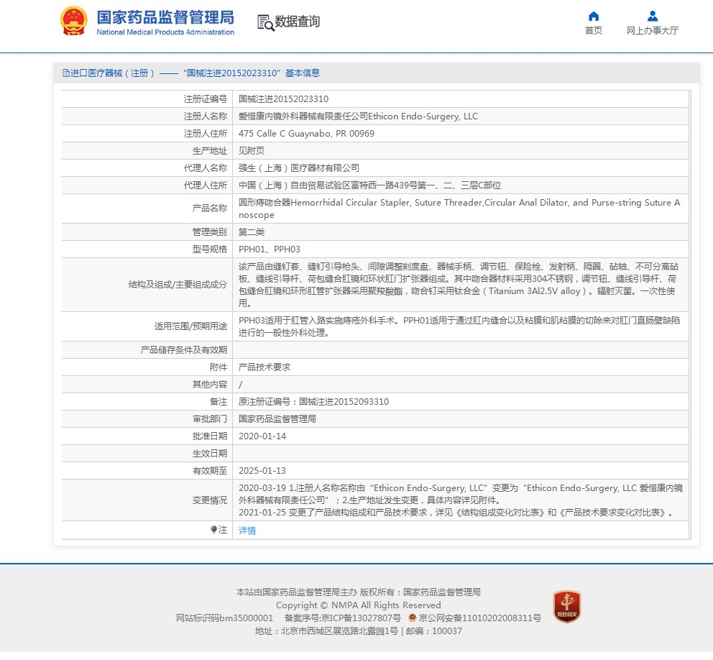Click the user icon above 网上办事大厅

[653, 17]
